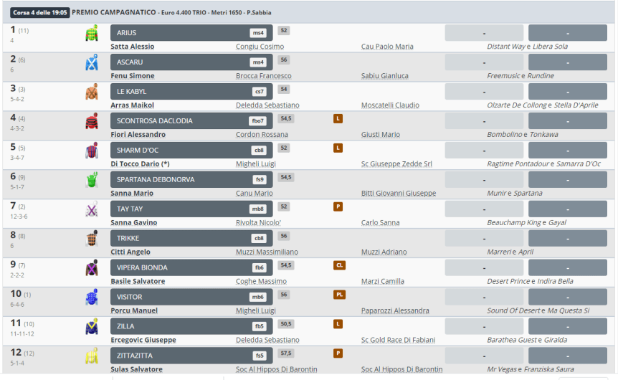Click the bright green silks icon for Spartana Debonorva

coord(92,180)
